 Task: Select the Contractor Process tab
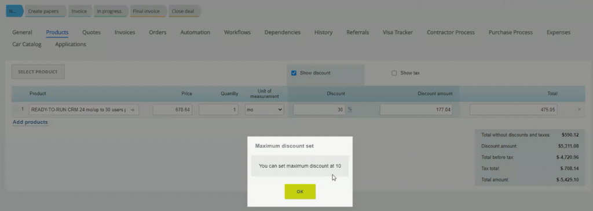coord(451,32)
